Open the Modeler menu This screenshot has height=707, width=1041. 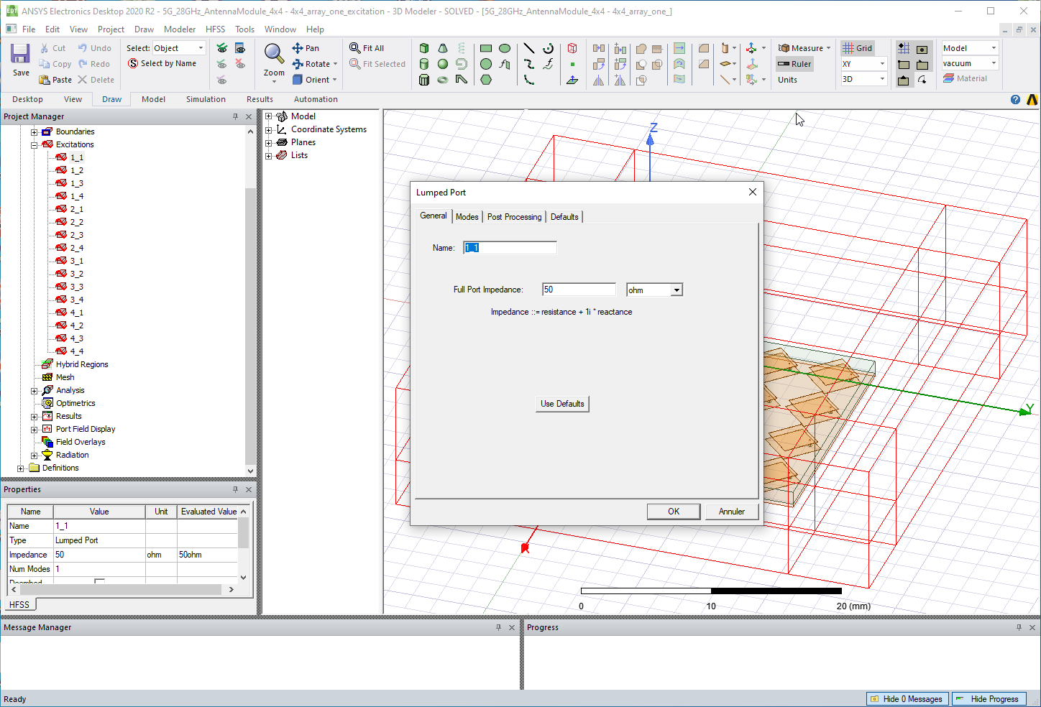tap(180, 29)
